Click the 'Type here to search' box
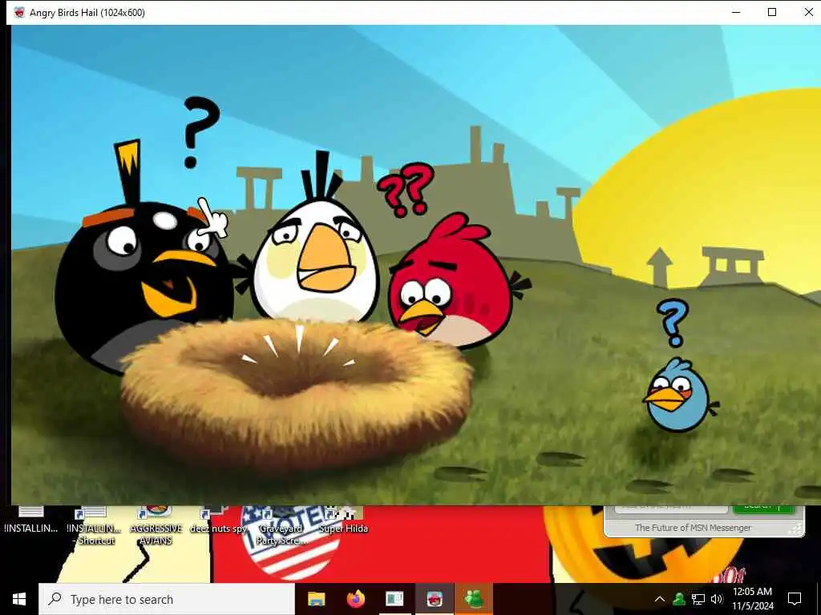This screenshot has height=615, width=821. [167, 599]
